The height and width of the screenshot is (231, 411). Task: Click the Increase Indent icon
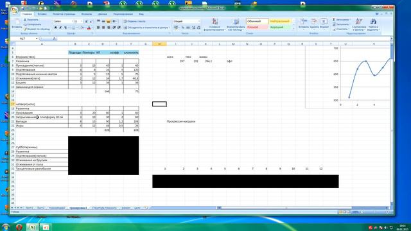119,28
